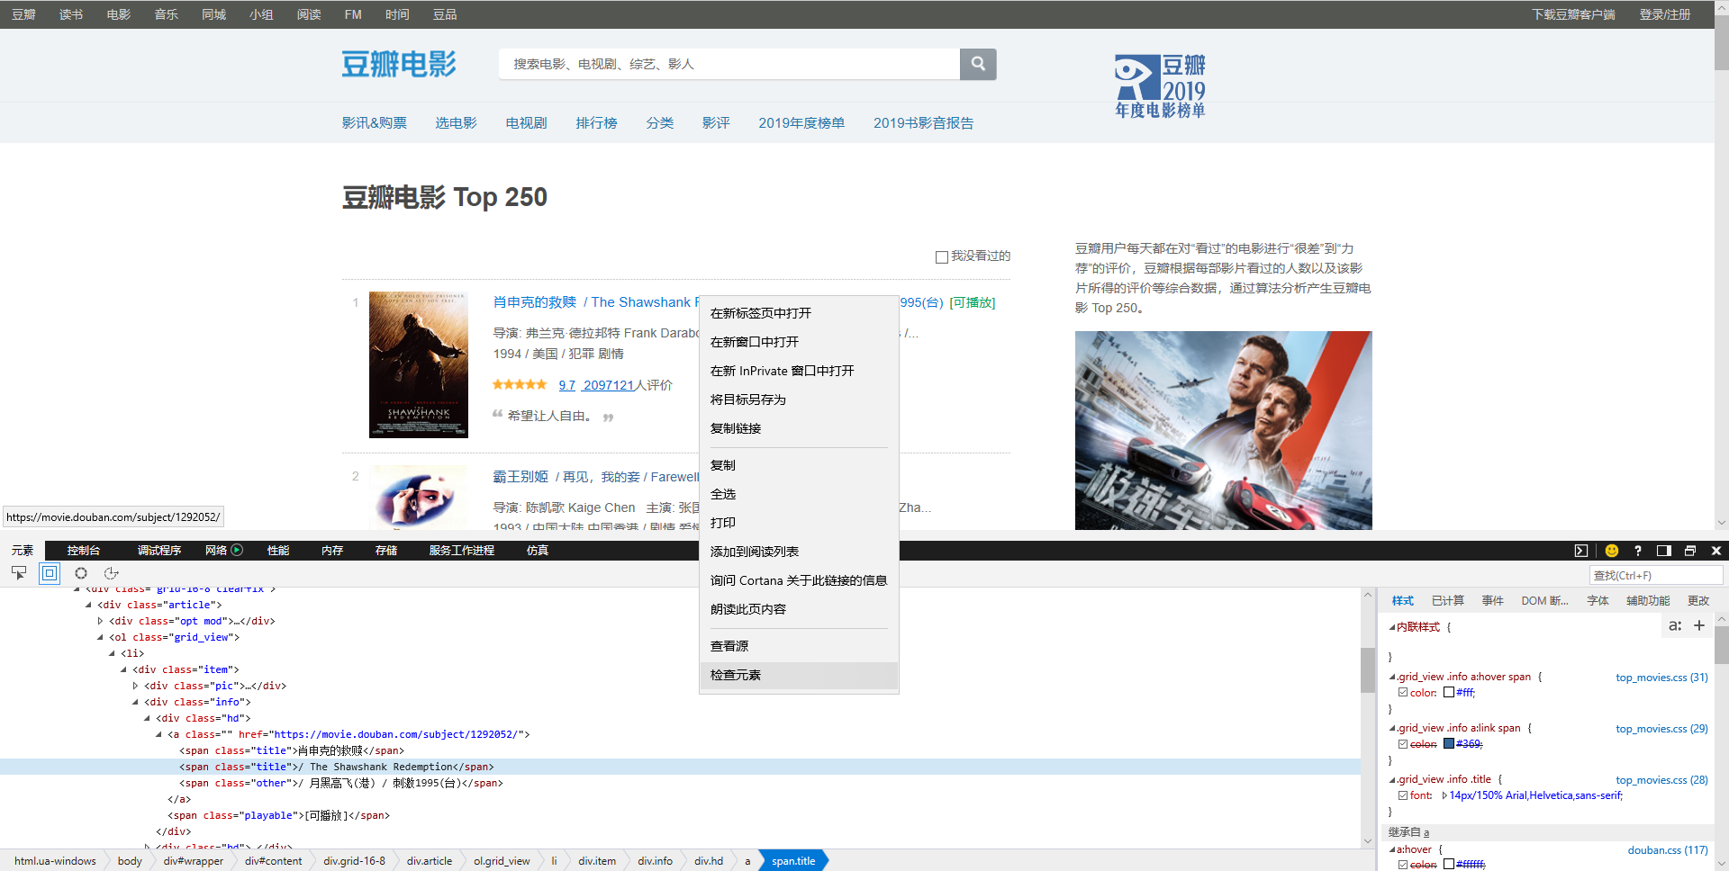
Task: Open the 已计算 styles tab
Action: click(1448, 601)
